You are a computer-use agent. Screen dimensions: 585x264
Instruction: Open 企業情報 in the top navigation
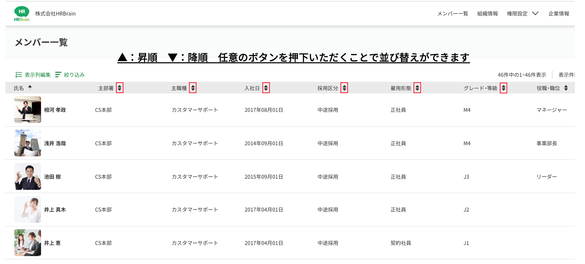pos(559,14)
